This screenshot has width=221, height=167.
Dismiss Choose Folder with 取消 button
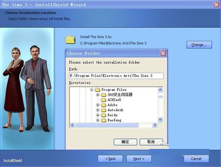coord(151,142)
